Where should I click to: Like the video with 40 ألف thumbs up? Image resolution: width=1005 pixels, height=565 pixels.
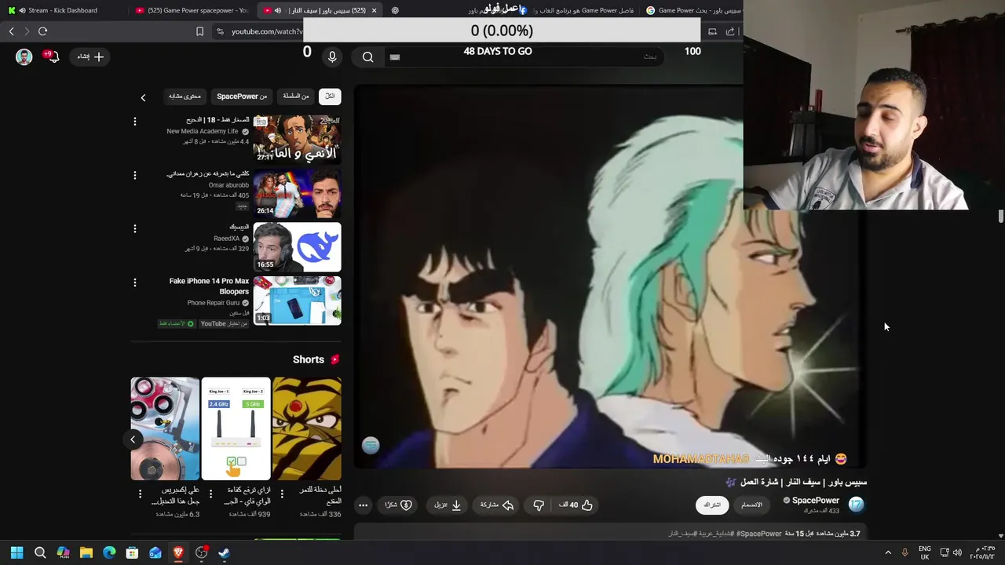point(576,505)
